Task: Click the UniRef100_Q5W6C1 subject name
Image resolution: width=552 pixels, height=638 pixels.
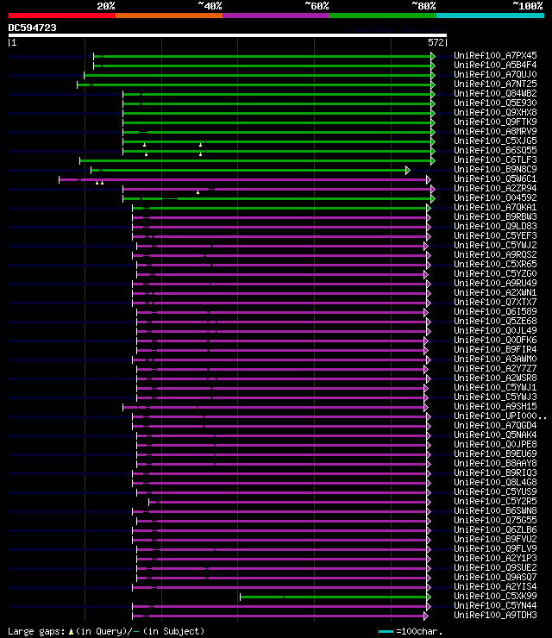Action: [x=495, y=178]
